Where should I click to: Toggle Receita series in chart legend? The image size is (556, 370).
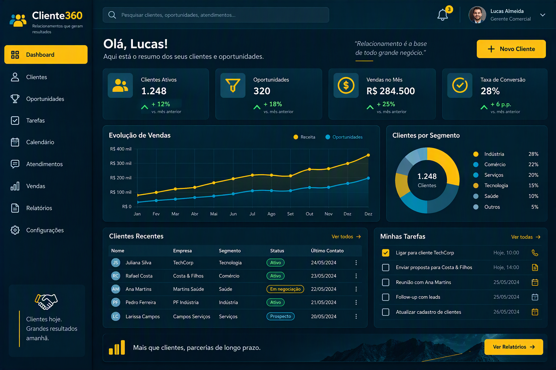304,137
